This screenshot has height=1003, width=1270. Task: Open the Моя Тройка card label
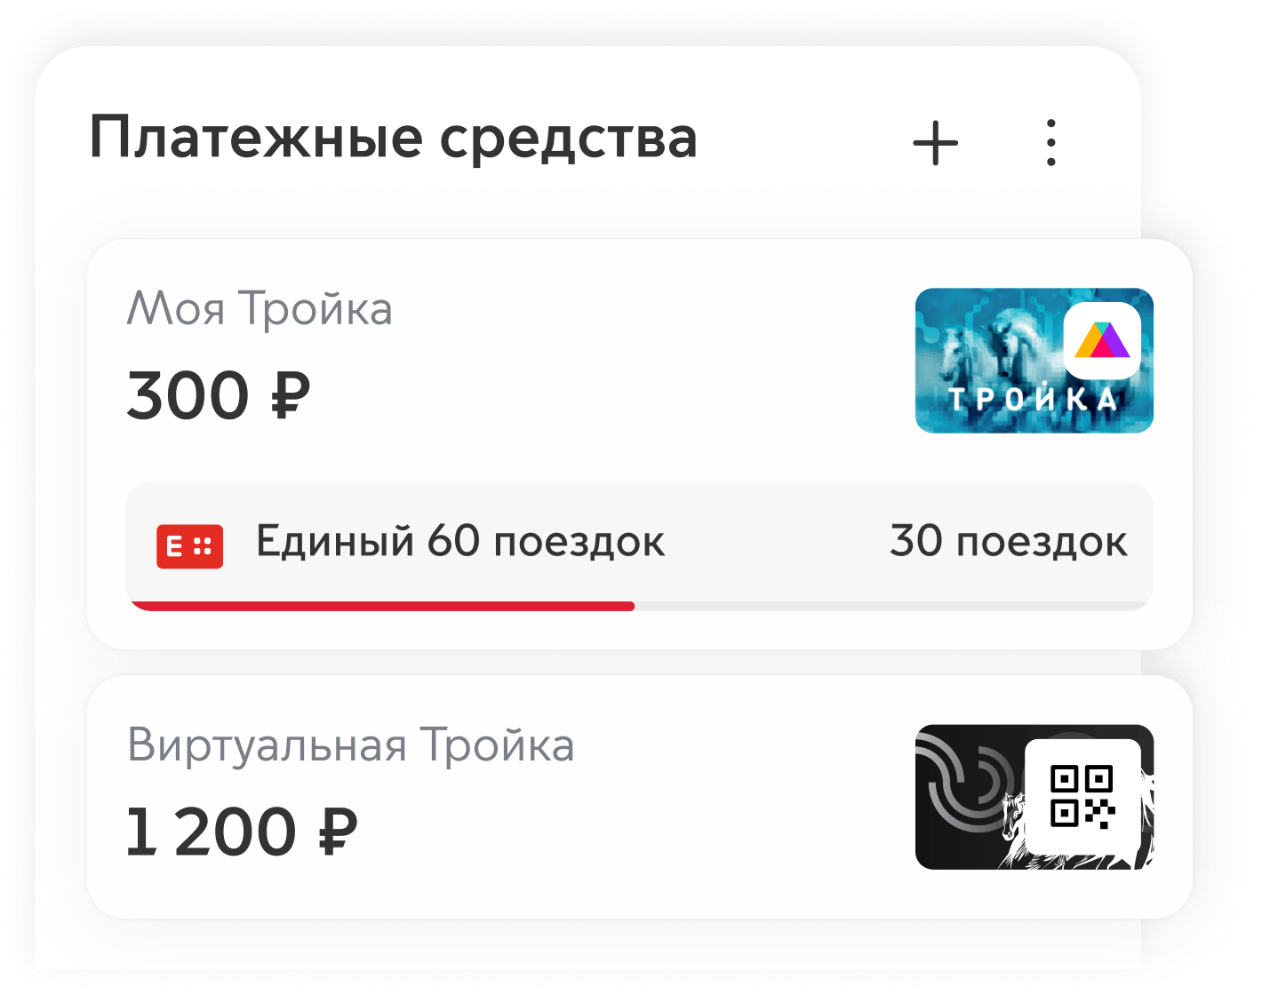click(260, 309)
